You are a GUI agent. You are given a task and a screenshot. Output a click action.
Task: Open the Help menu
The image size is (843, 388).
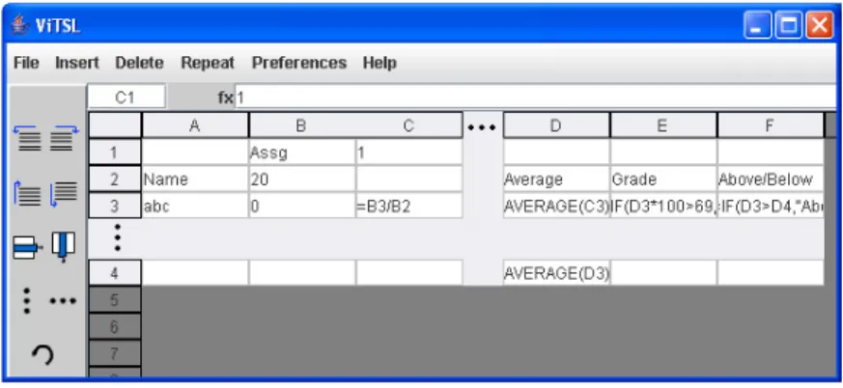379,63
